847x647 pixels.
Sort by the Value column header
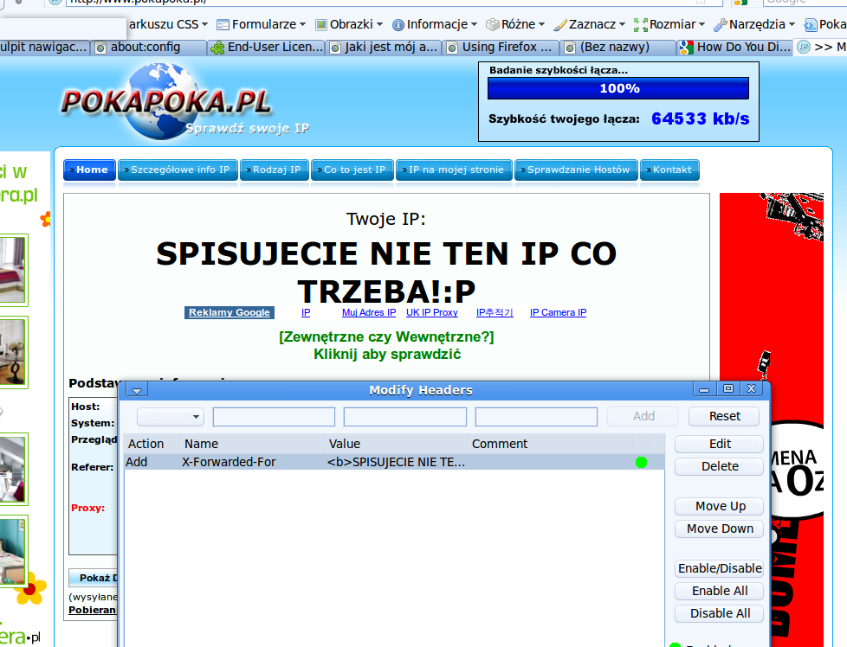click(x=396, y=444)
